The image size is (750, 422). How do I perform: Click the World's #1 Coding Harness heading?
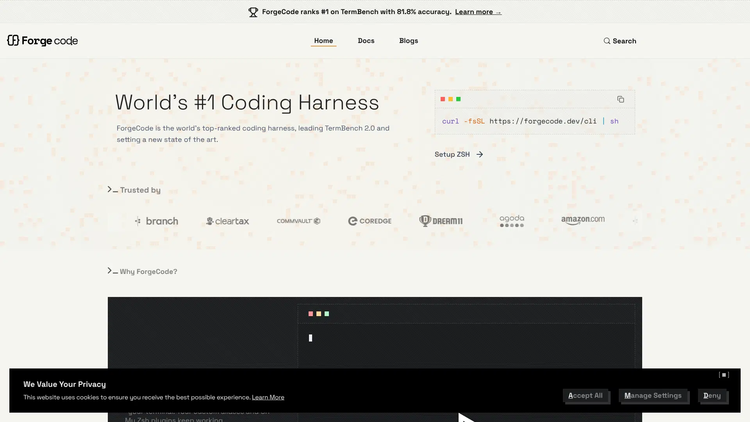click(x=247, y=102)
